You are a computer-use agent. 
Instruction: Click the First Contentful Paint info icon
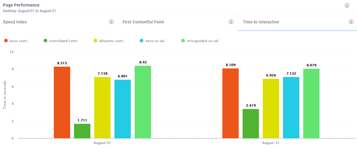[x=231, y=22]
